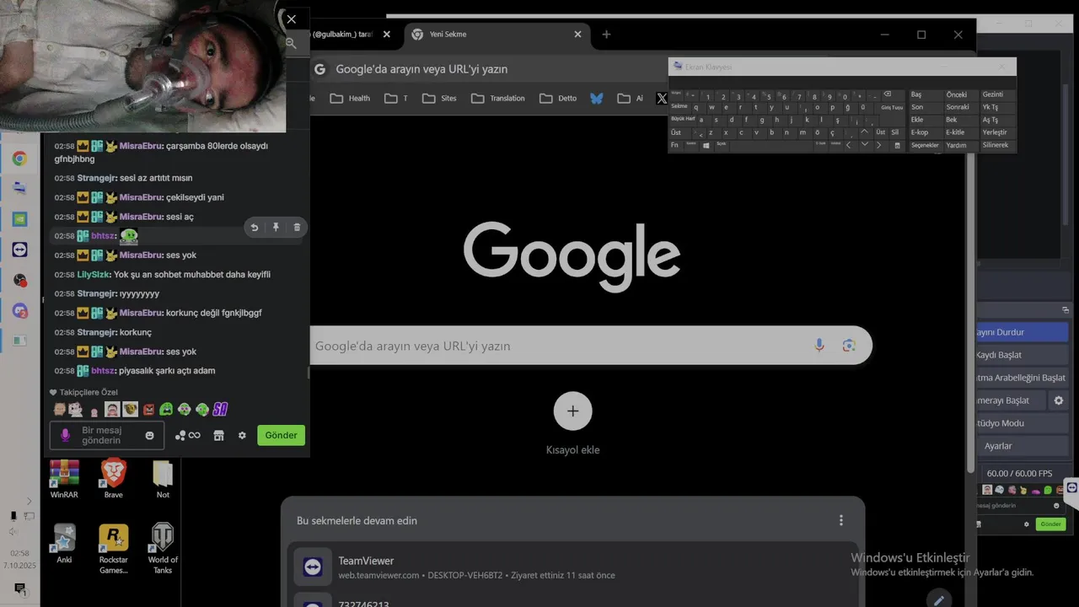
Task: Open the Ai bookmarks folder
Action: click(630, 99)
